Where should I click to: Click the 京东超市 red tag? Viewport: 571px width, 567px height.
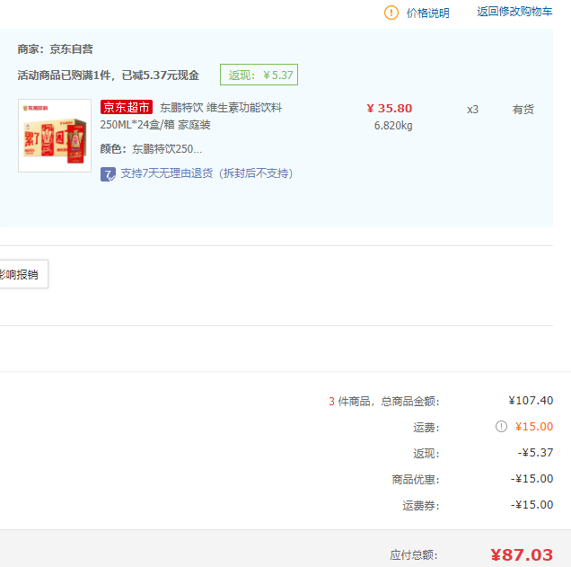pyautogui.click(x=127, y=107)
